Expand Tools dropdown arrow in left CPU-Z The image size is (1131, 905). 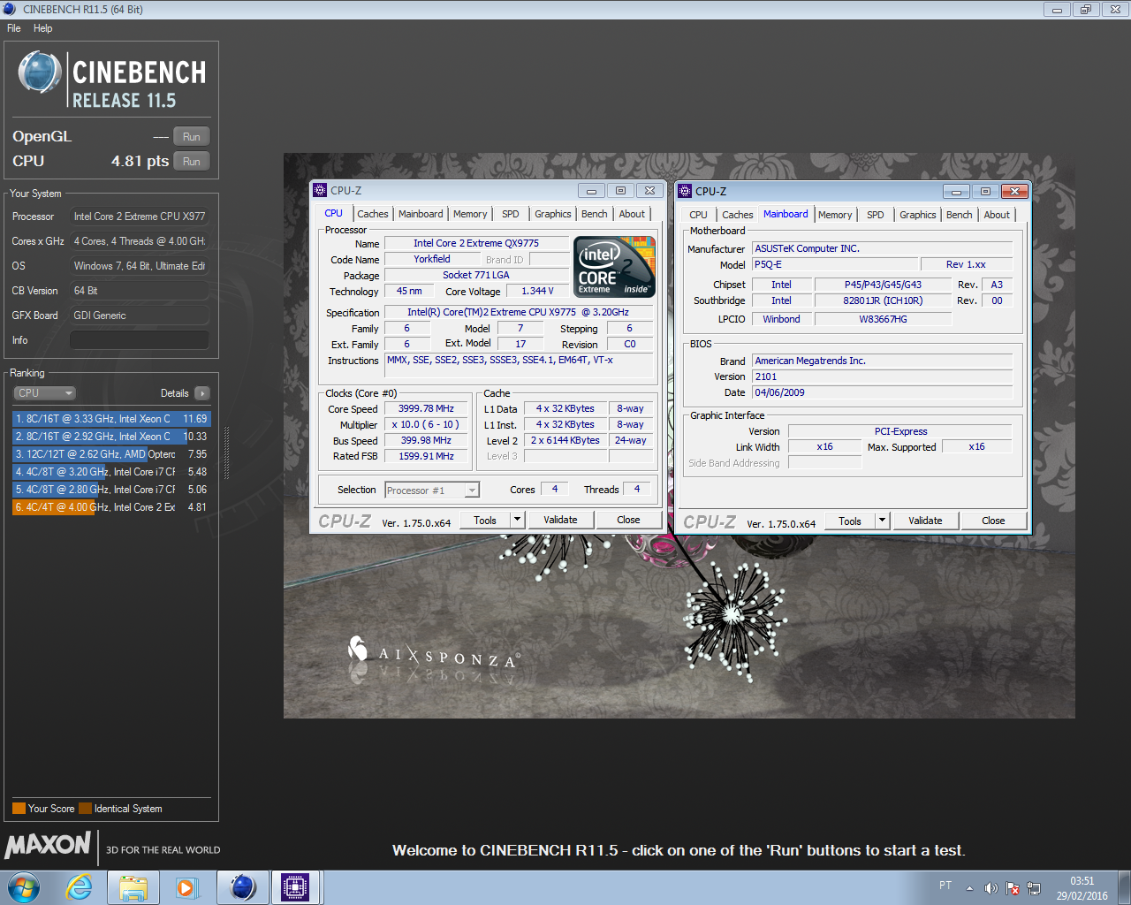[518, 520]
